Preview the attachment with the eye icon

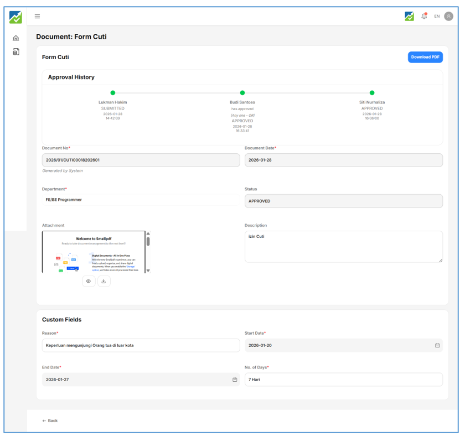tap(89, 281)
